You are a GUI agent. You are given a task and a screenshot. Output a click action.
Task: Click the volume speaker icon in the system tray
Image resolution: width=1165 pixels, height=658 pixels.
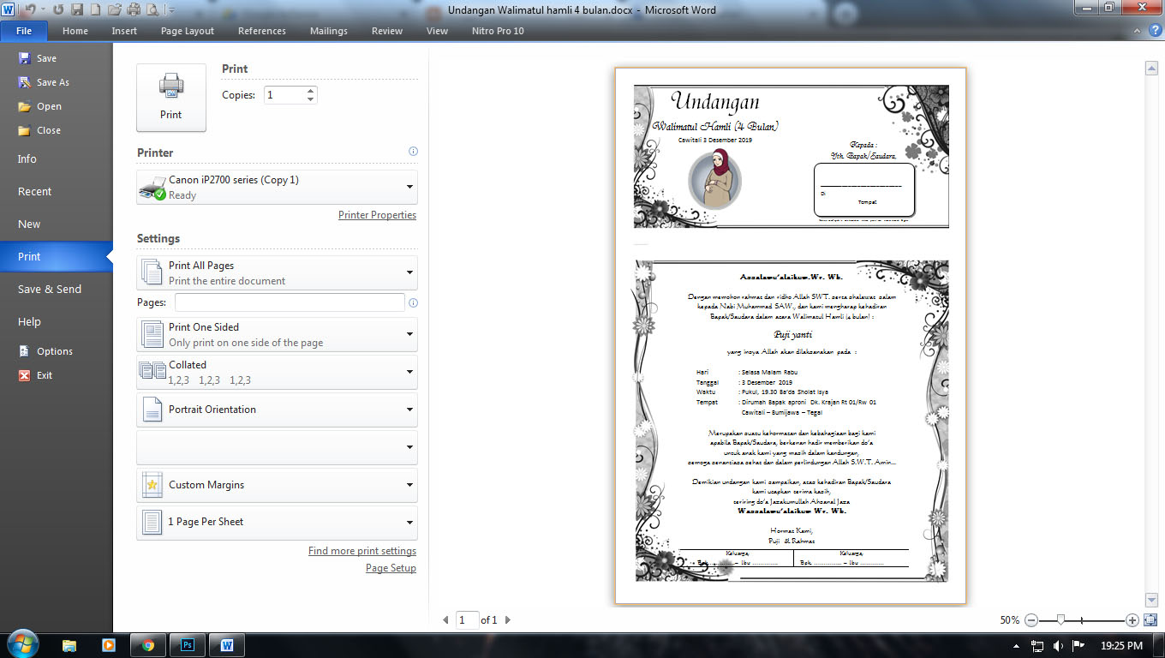click(x=1058, y=645)
